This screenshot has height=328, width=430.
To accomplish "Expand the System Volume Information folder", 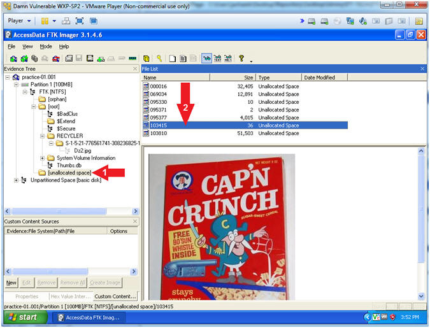I will pos(43,158).
